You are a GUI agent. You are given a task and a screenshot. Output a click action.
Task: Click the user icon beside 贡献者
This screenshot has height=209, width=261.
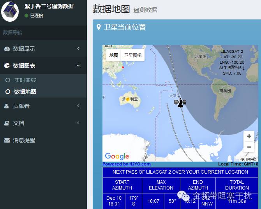point(7,106)
